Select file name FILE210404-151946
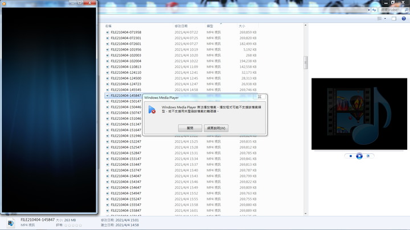 126,136
